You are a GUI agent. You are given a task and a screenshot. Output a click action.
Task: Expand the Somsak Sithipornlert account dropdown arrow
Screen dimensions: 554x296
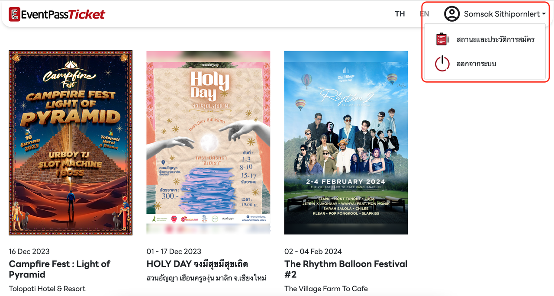click(x=544, y=14)
